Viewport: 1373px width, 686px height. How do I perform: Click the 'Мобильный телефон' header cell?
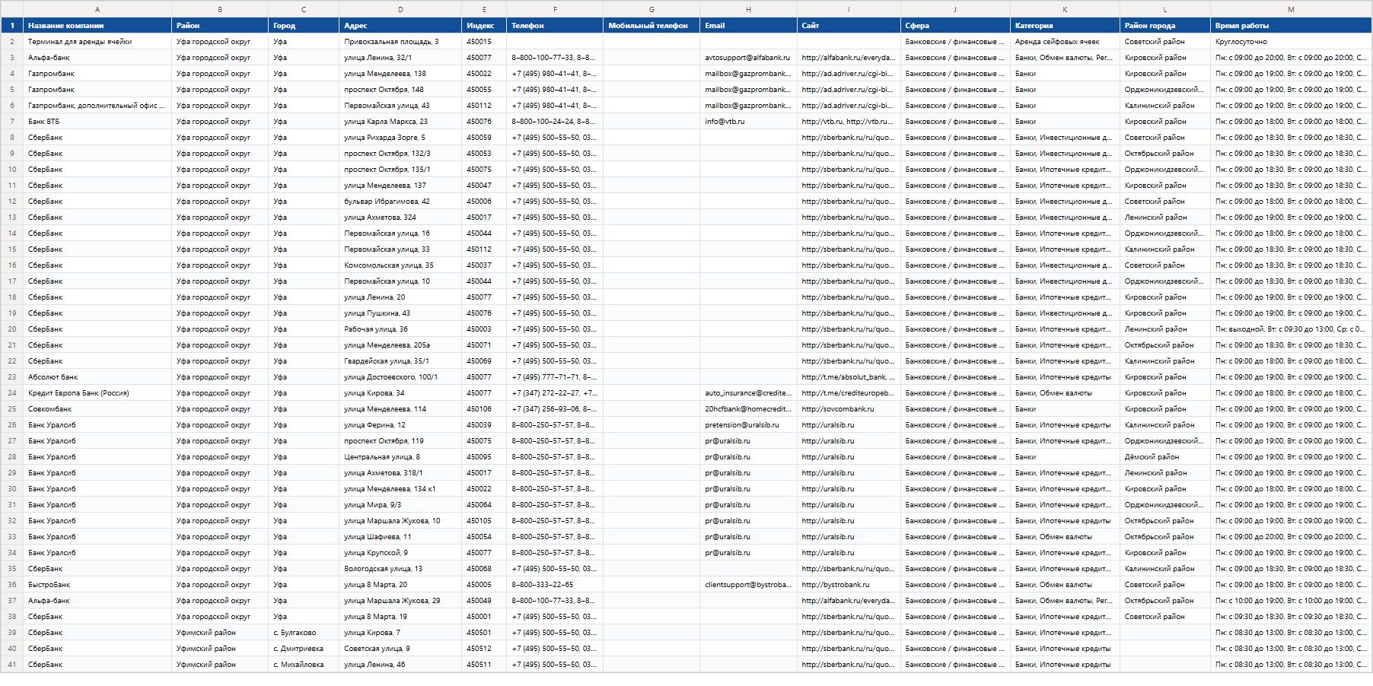(x=651, y=26)
